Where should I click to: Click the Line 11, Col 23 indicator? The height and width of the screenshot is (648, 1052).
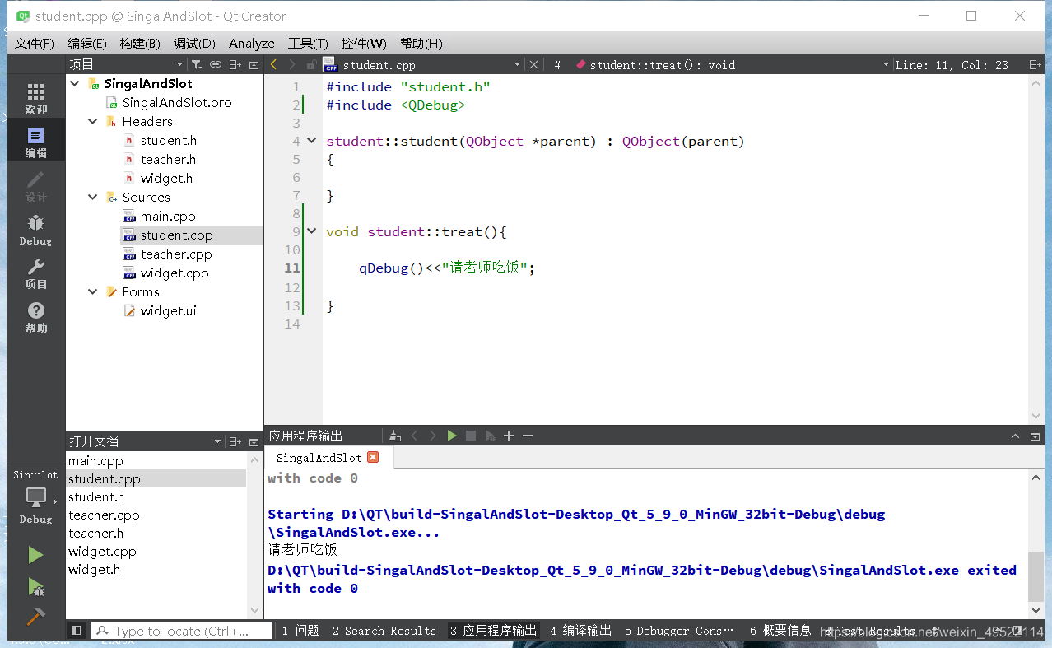tap(952, 64)
